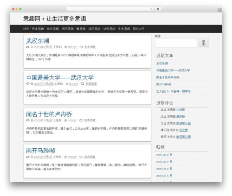The height and width of the screenshot is (196, 232).
Task: Click the 近期评论 sidebar heading
Action: point(165,103)
